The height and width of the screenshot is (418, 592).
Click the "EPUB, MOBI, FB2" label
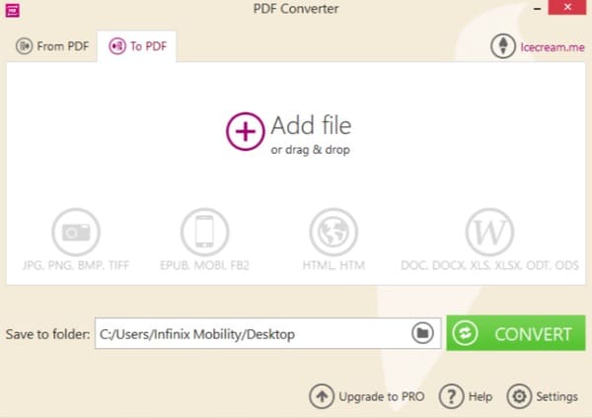tap(204, 265)
